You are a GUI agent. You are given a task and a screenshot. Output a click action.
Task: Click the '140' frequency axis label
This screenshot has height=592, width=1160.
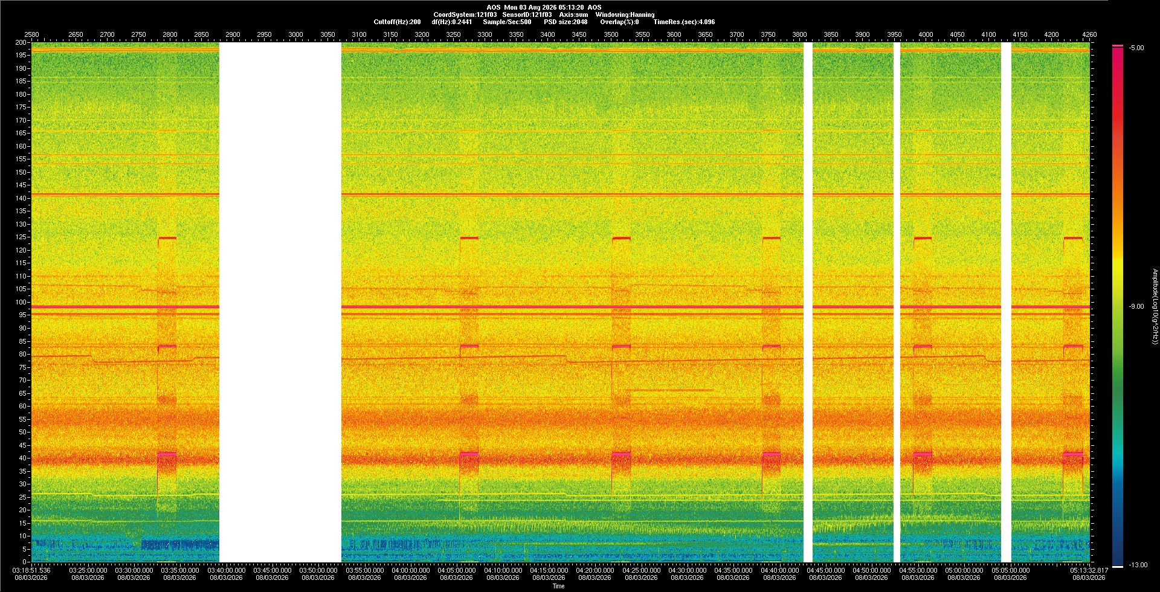[x=21, y=198]
